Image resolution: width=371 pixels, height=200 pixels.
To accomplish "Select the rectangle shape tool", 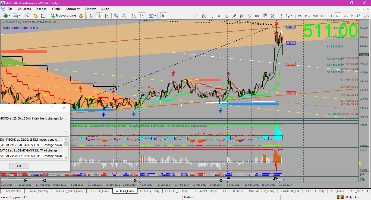I will [x=257, y=16].
